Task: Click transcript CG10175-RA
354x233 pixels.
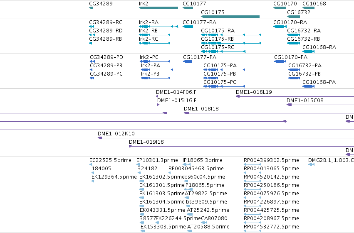Action: (x=218, y=31)
